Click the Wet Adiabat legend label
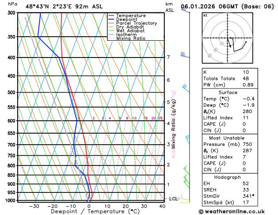This screenshot has width=278, height=215. coord(130,31)
